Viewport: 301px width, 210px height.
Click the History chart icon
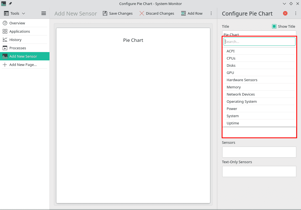5,40
